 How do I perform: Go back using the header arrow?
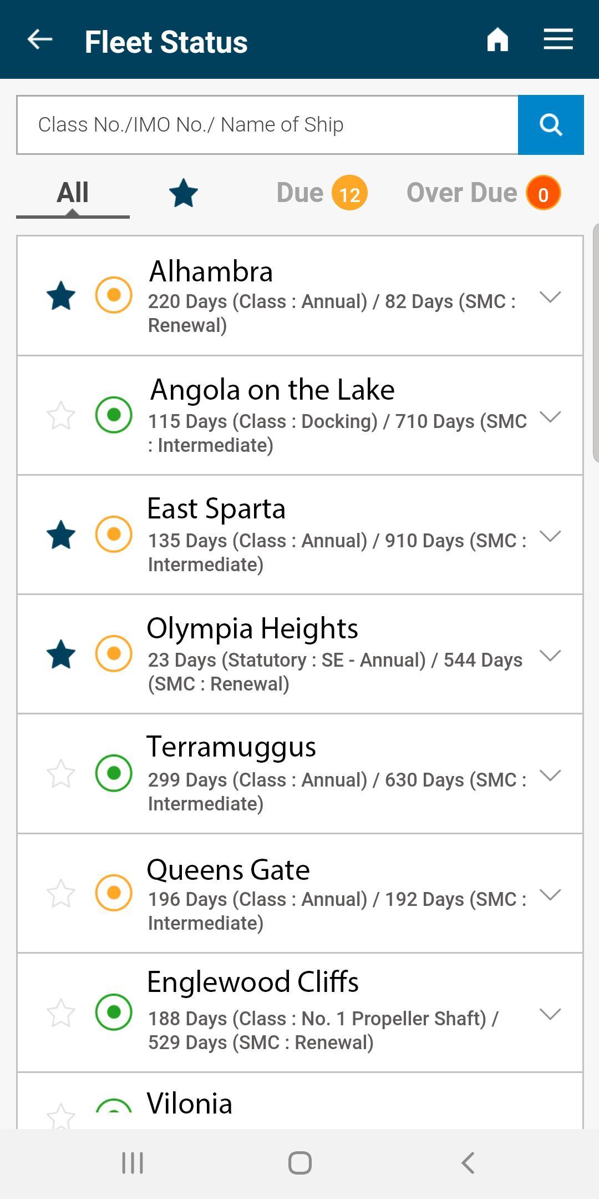pos(40,39)
